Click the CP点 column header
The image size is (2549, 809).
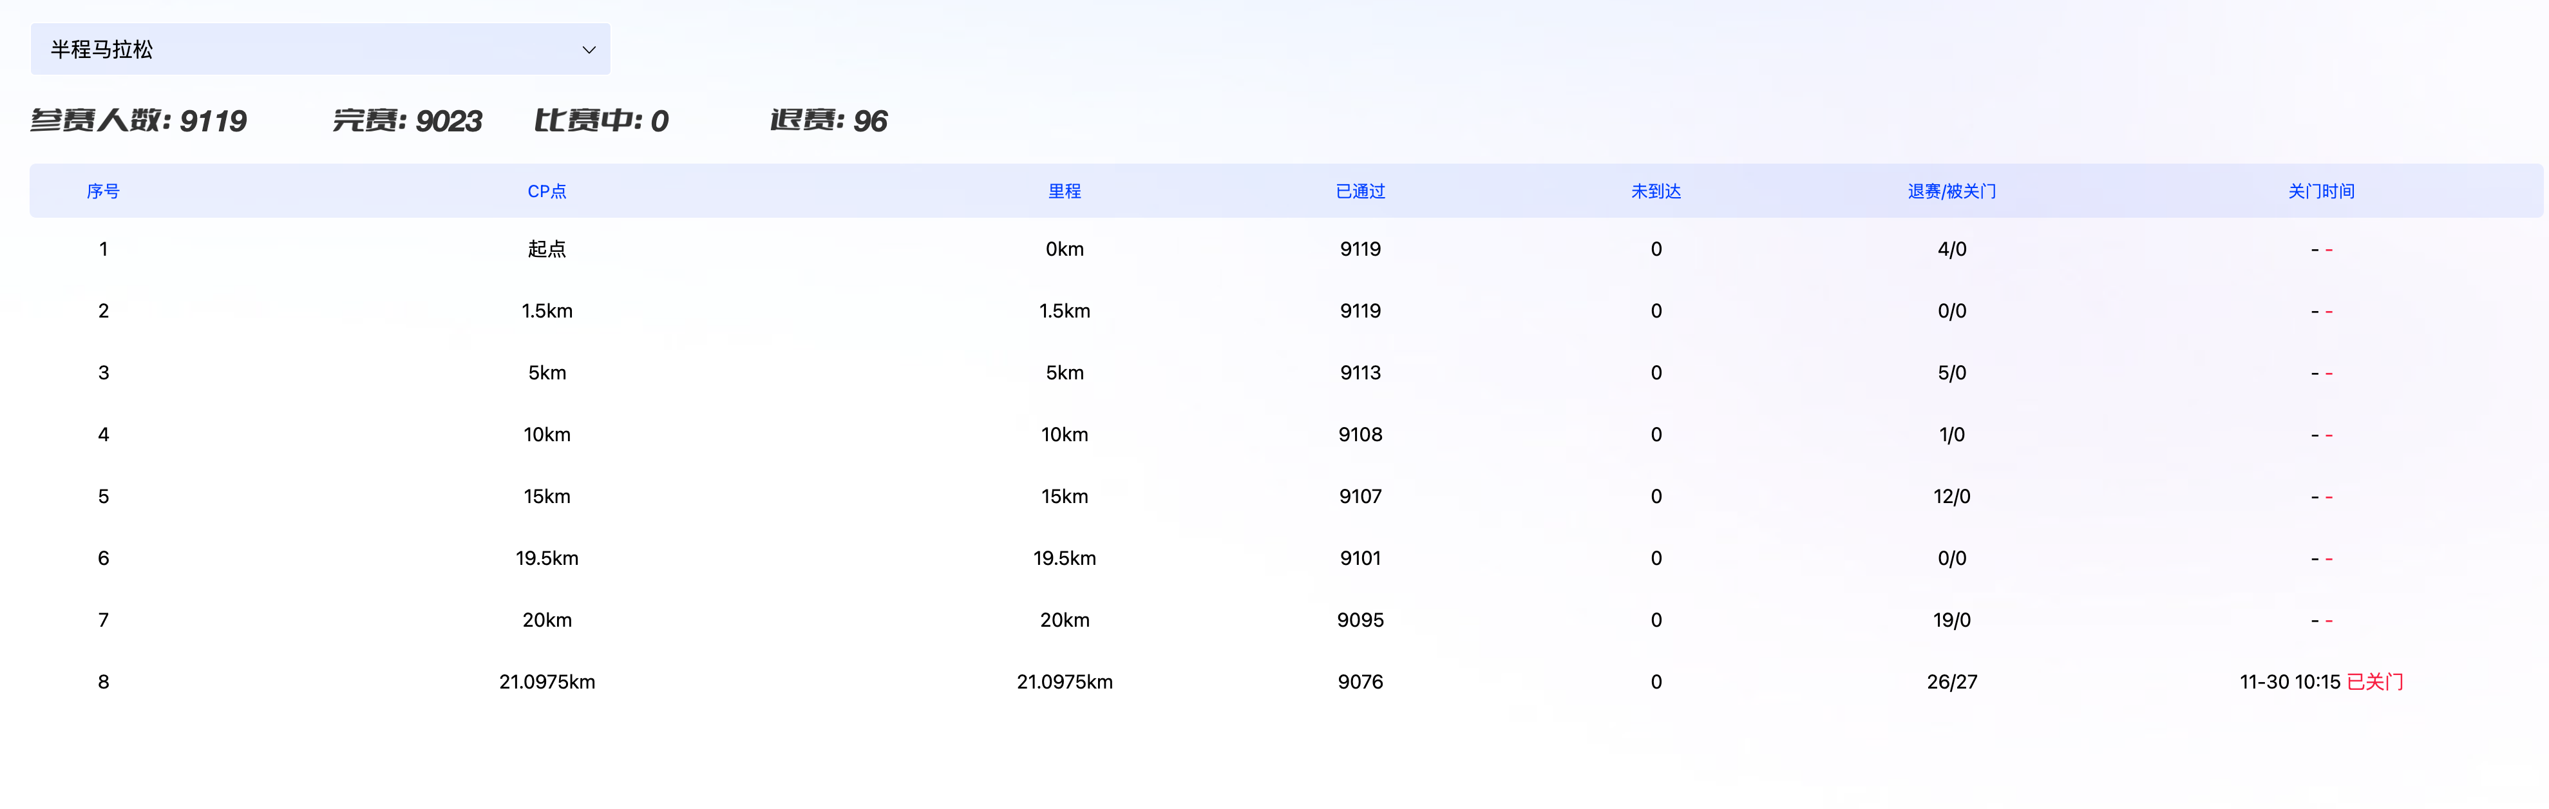click(546, 191)
